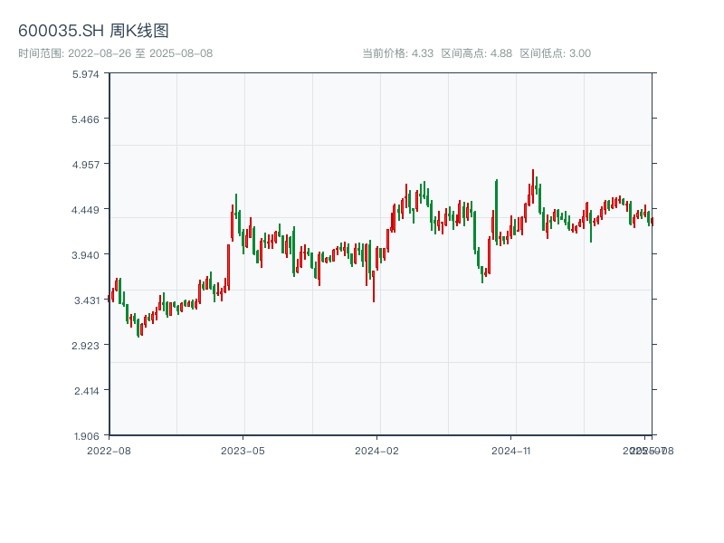Select the 2024-02 x-axis date label
This screenshot has width=724, height=543.
coord(376,450)
